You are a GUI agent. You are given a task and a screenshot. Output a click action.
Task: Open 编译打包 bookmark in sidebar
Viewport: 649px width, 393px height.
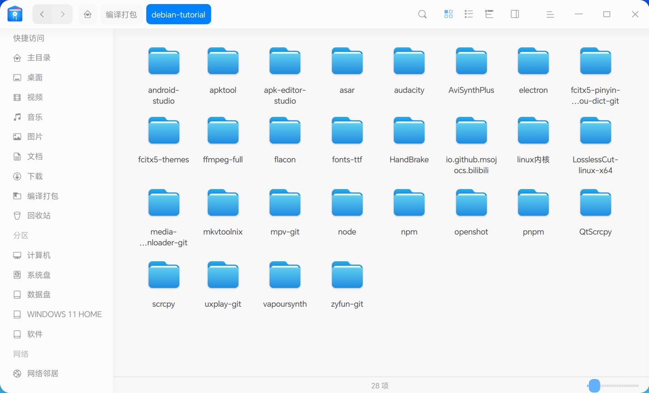point(56,196)
